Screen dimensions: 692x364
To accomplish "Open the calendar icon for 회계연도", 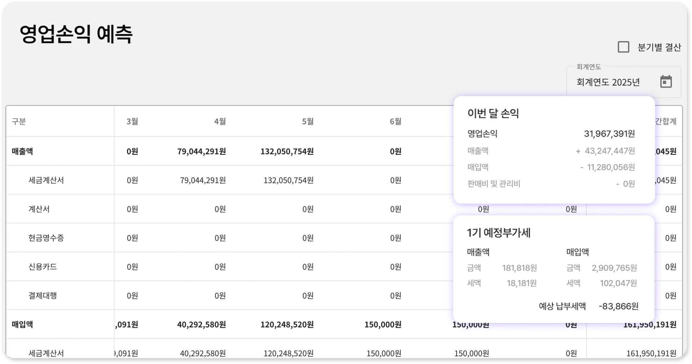I will click(x=666, y=82).
